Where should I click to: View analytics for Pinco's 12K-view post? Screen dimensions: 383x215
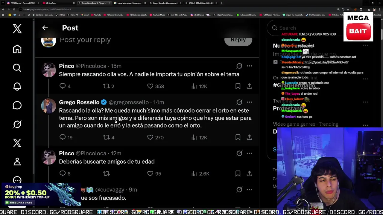pos(194,86)
